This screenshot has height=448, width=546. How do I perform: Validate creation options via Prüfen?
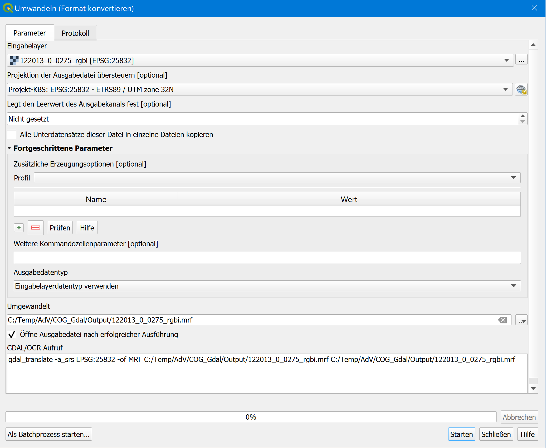(60, 227)
